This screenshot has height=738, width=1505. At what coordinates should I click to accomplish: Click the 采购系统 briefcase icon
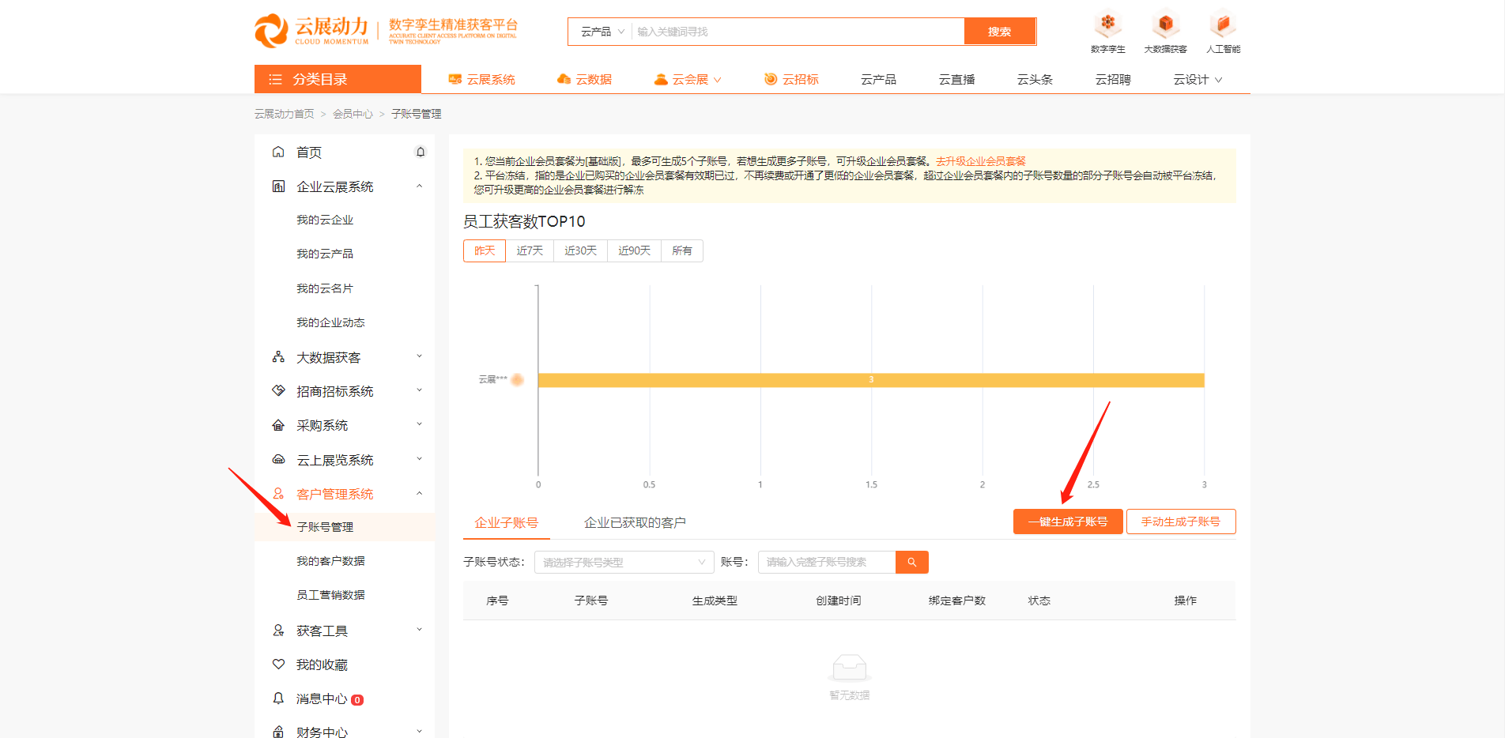278,424
